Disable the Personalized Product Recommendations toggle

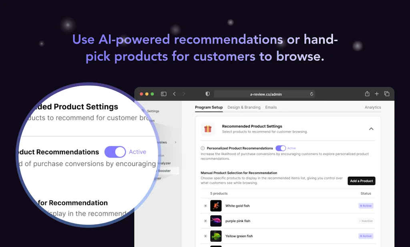click(x=280, y=148)
